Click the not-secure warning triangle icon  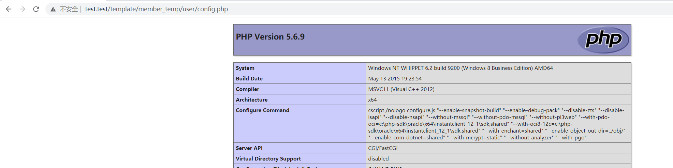53,9
